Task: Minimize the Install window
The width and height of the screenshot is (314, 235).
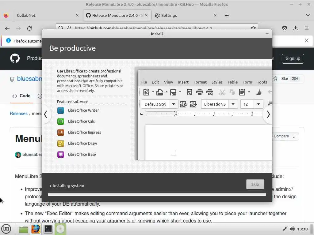Action: (267, 34)
